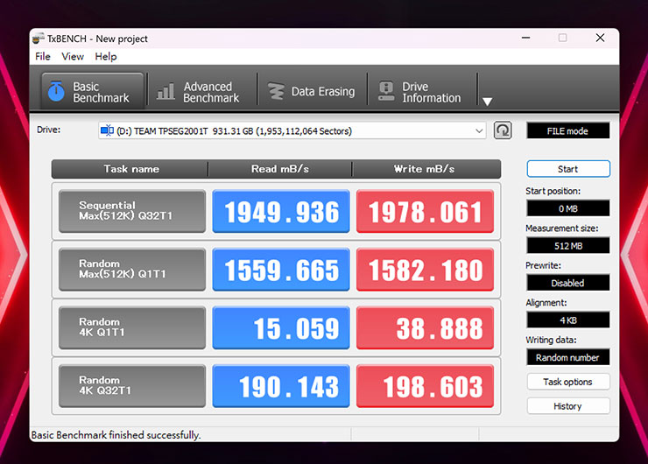The image size is (648, 464).
Task: Change Writing data Random number
Action: 567,357
